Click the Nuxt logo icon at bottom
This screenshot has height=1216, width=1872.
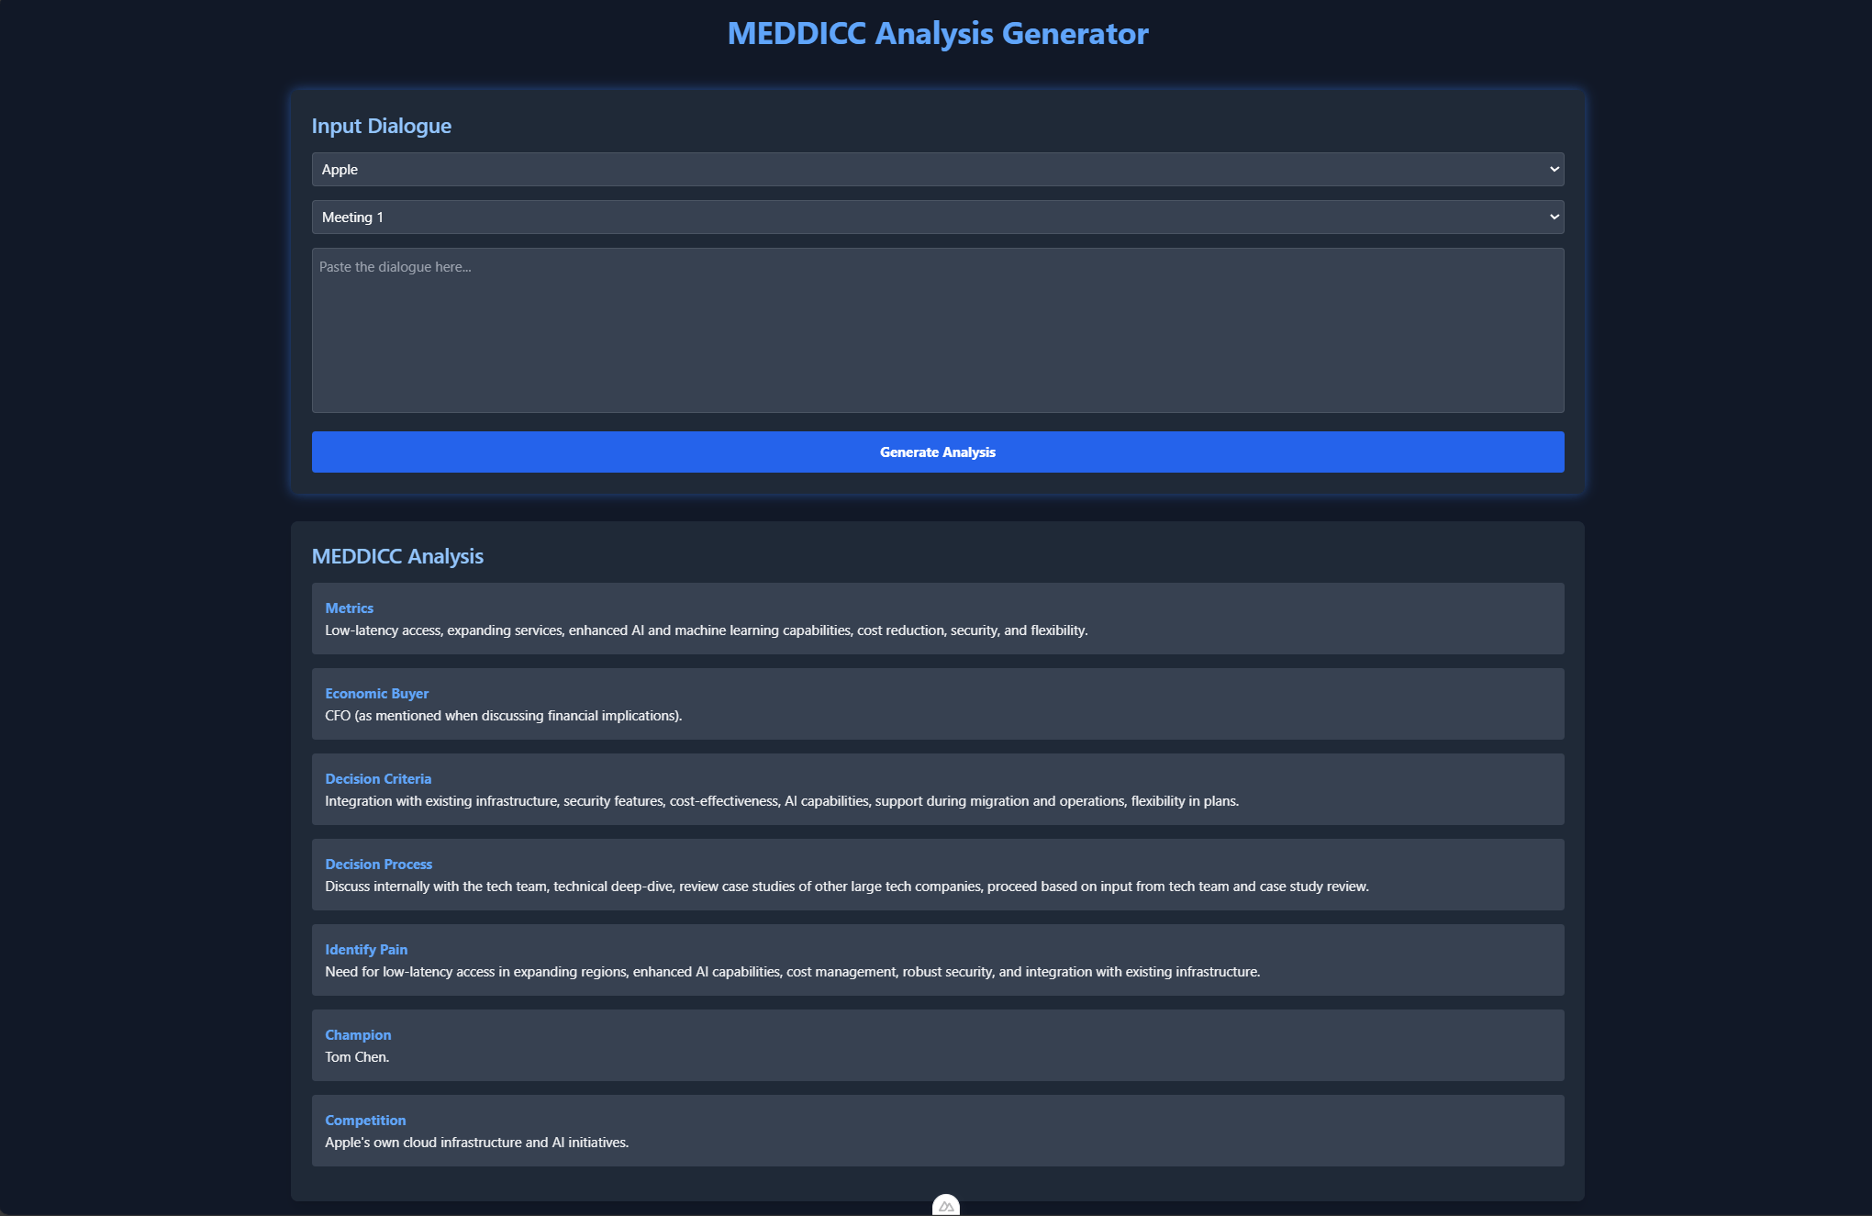point(946,1206)
